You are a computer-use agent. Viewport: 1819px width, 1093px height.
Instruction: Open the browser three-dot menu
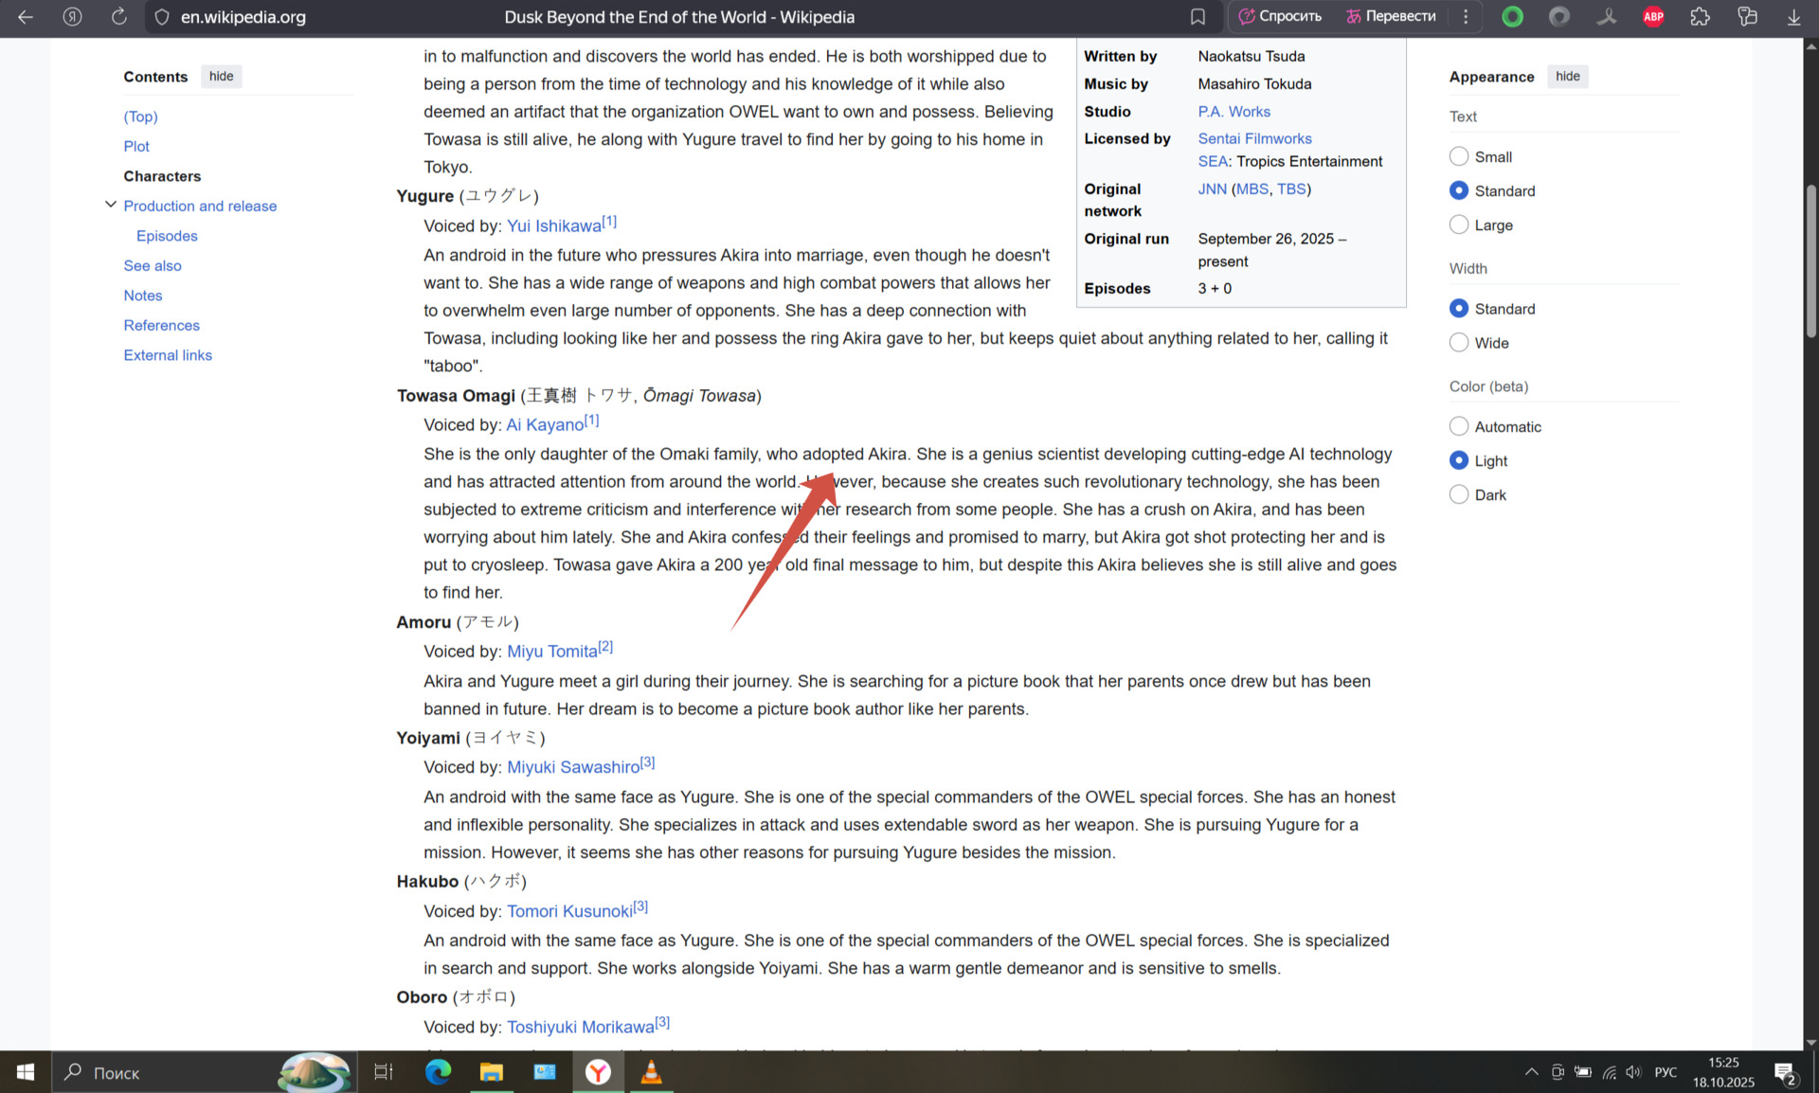click(1466, 17)
